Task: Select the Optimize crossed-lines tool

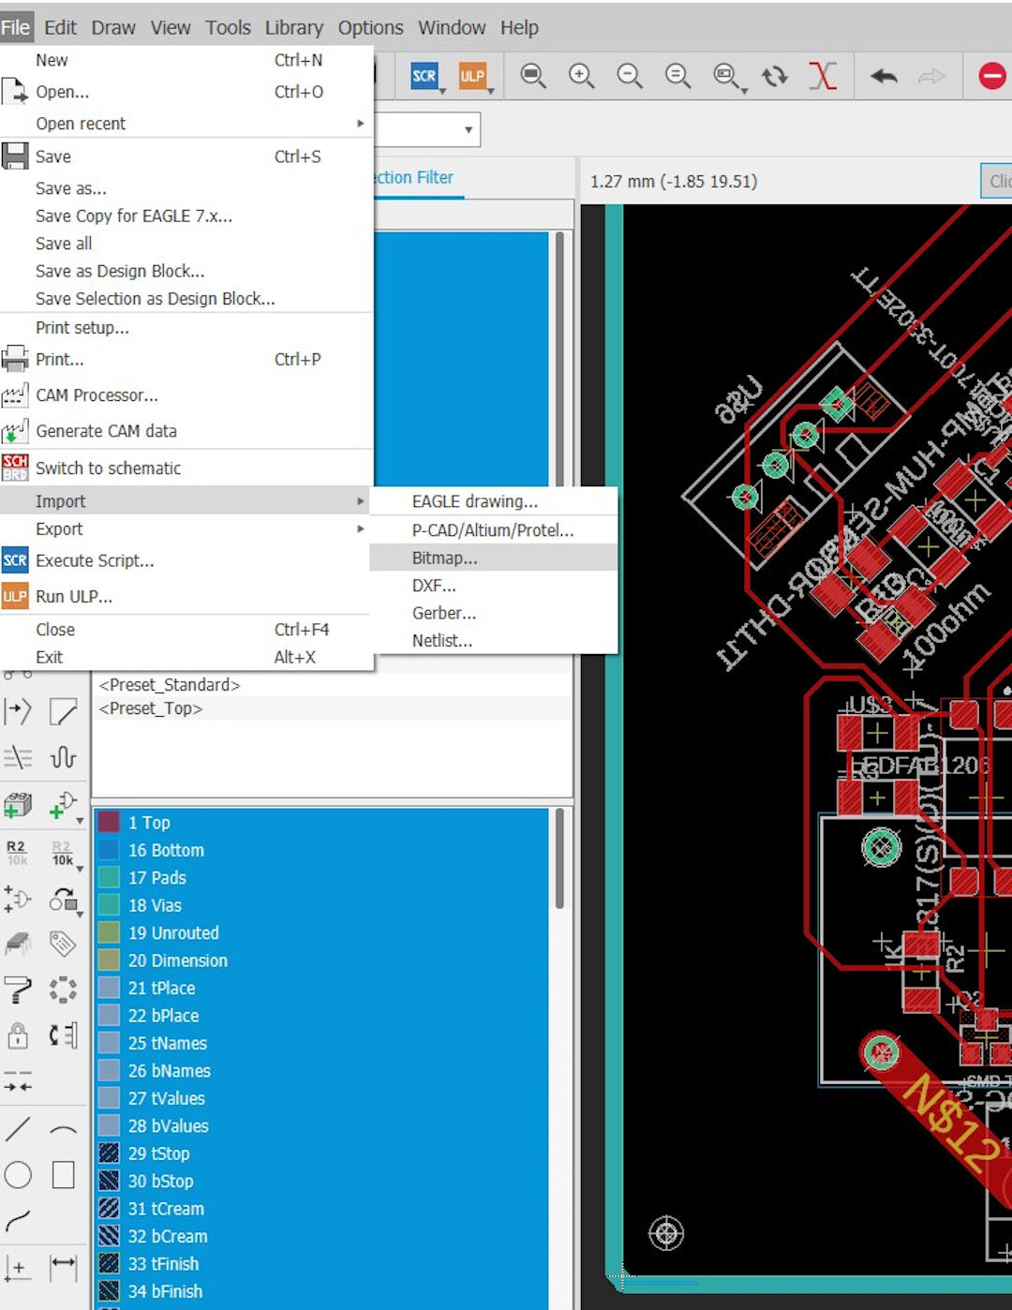Action: 18,757
